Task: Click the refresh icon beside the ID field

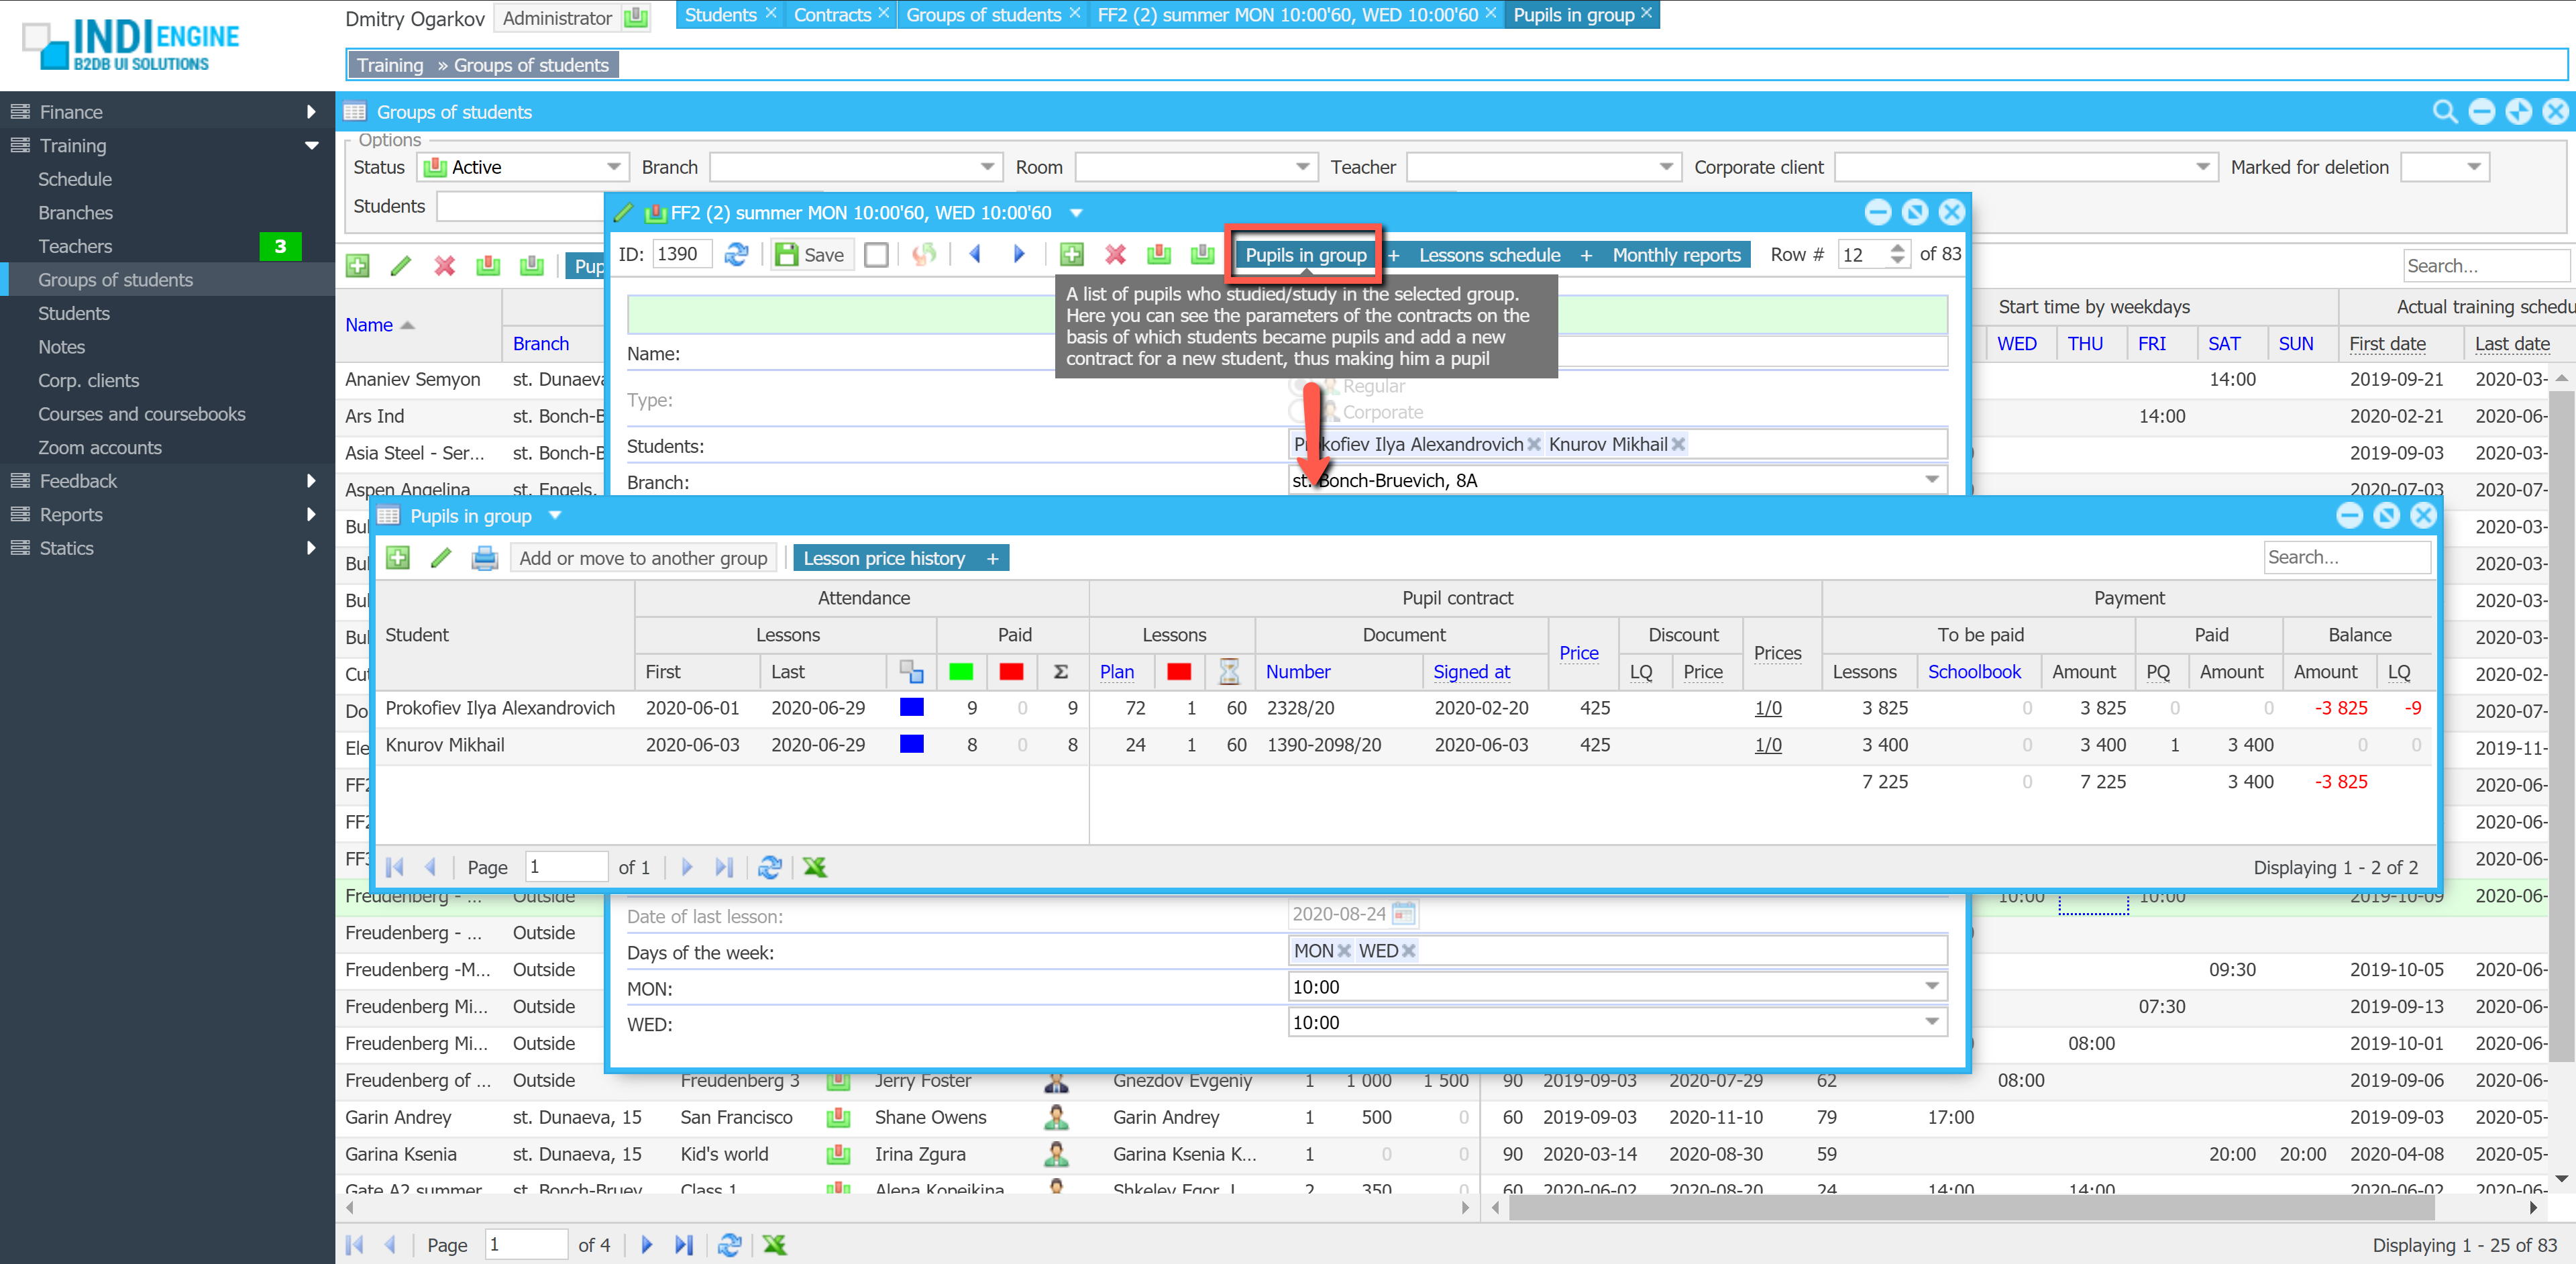Action: [737, 255]
